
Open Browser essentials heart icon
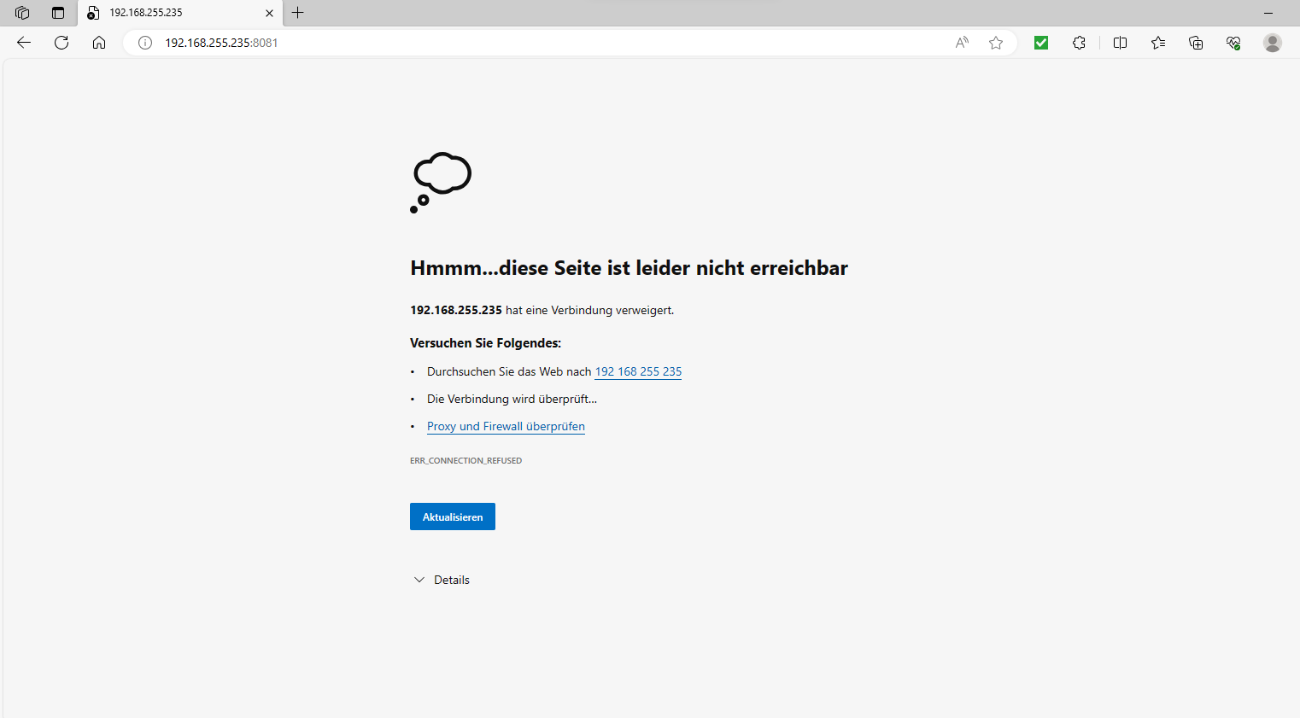tap(1233, 43)
